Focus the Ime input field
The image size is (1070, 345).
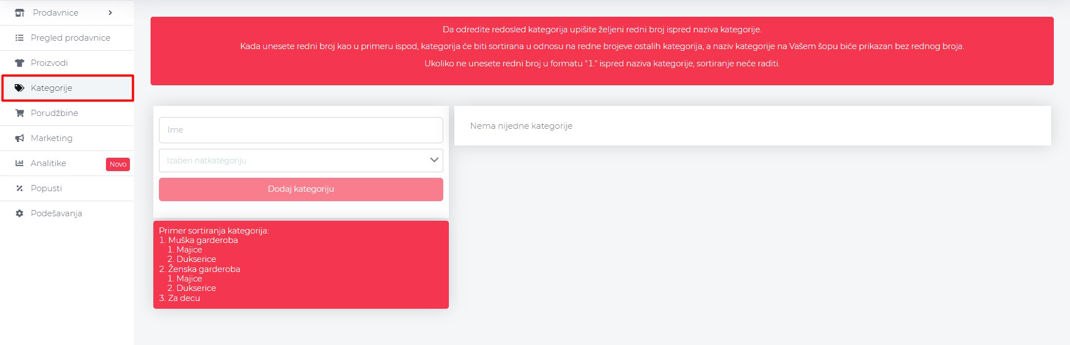point(301,130)
